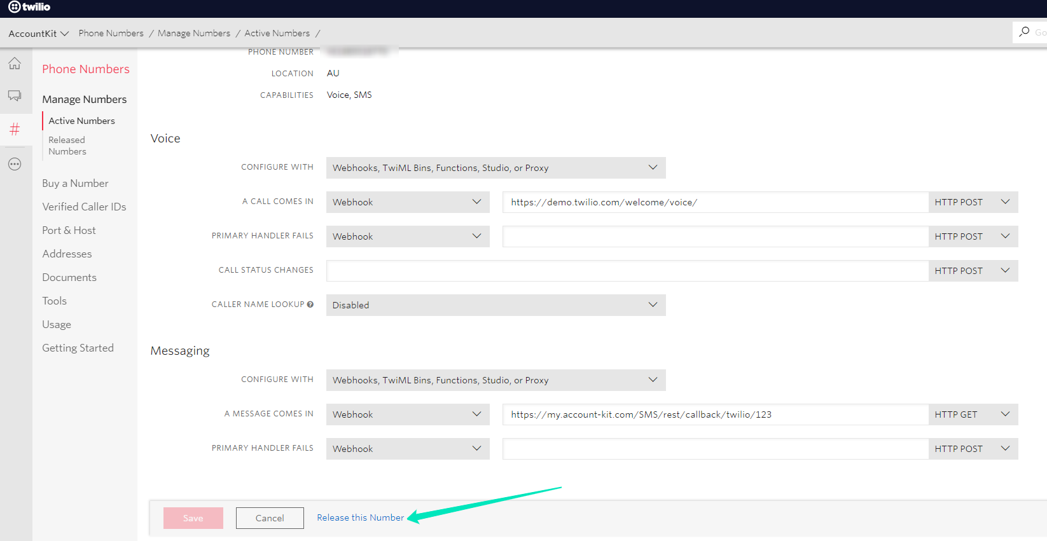Open Phone Numbers heading in sidebar
1047x541 pixels.
86,69
